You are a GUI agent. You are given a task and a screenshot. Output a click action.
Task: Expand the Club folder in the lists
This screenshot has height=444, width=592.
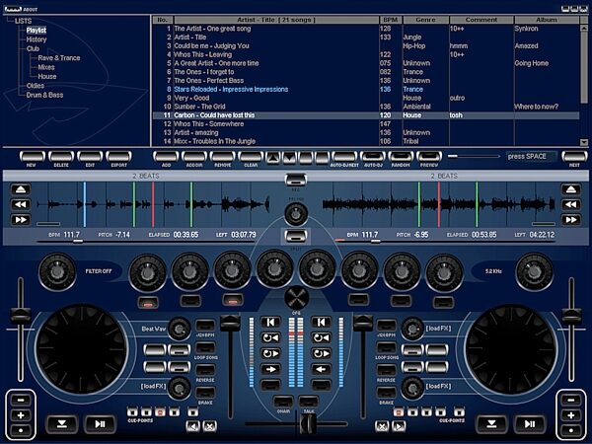coord(33,48)
